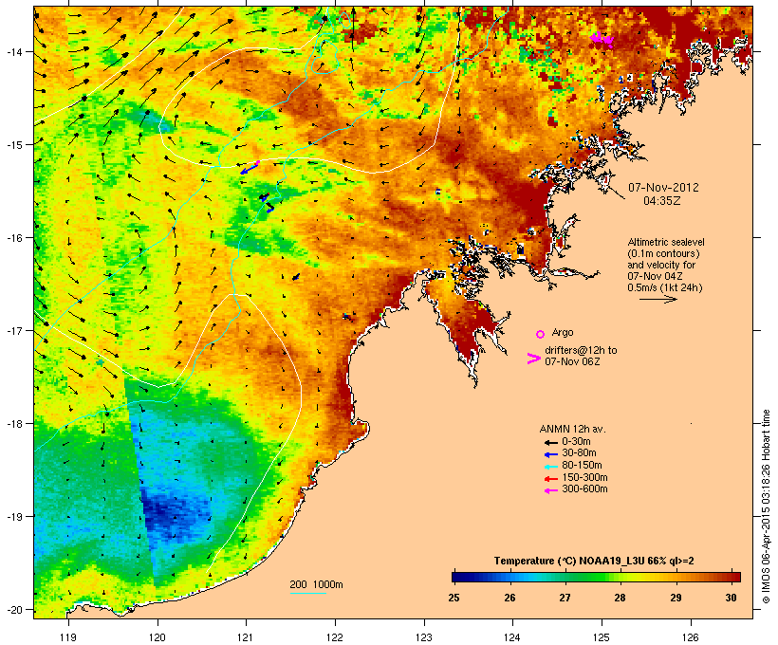The image size is (778, 645).
Task: Click the black 0-30m legend arrow
Action: pos(550,443)
